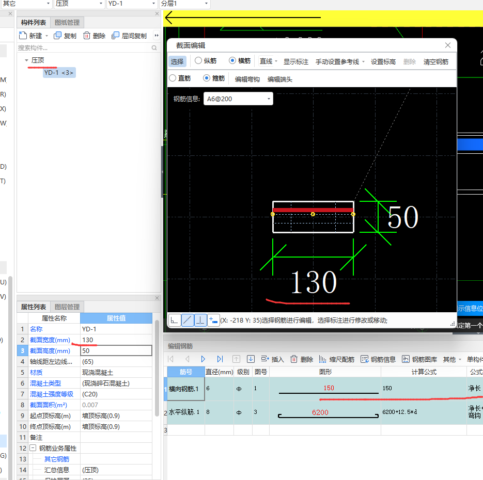This screenshot has height=480, width=483.
Task: Go to last rebar record
Action: click(x=220, y=359)
